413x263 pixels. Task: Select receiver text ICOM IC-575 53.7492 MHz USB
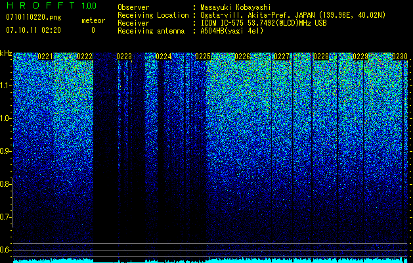263,23
